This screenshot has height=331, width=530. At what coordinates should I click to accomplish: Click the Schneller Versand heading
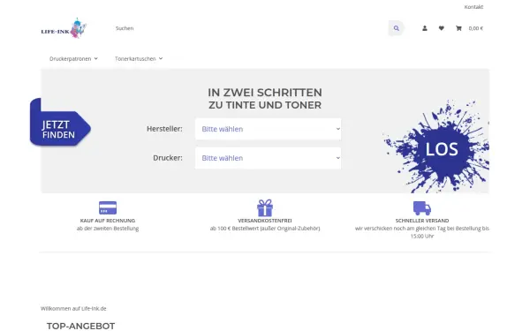pos(422,221)
